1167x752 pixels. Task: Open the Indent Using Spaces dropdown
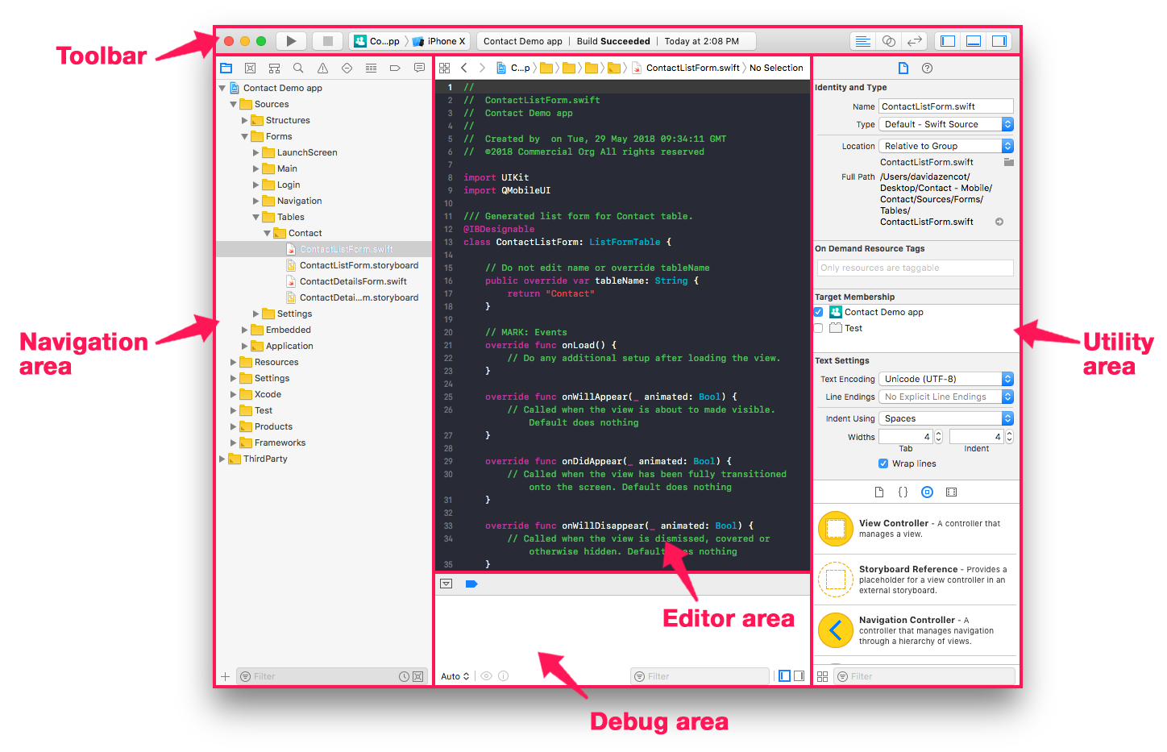(x=945, y=418)
